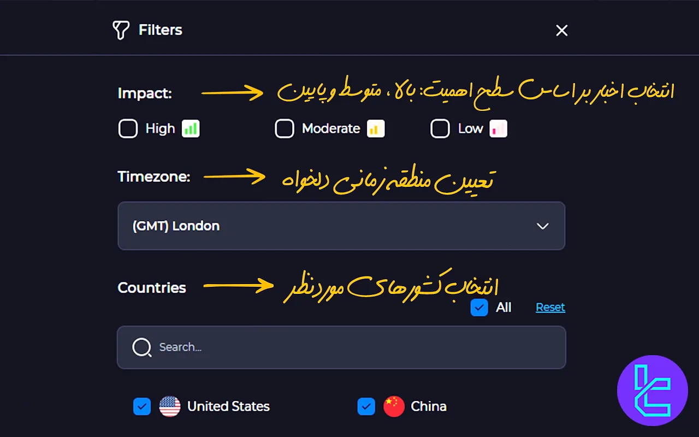Image resolution: width=699 pixels, height=437 pixels.
Task: Check the Moderate impact filter
Action: click(x=285, y=128)
